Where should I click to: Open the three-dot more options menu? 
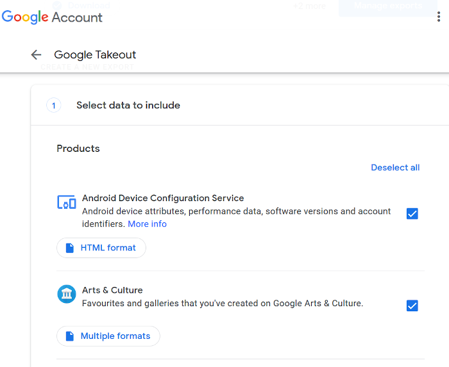(x=439, y=17)
